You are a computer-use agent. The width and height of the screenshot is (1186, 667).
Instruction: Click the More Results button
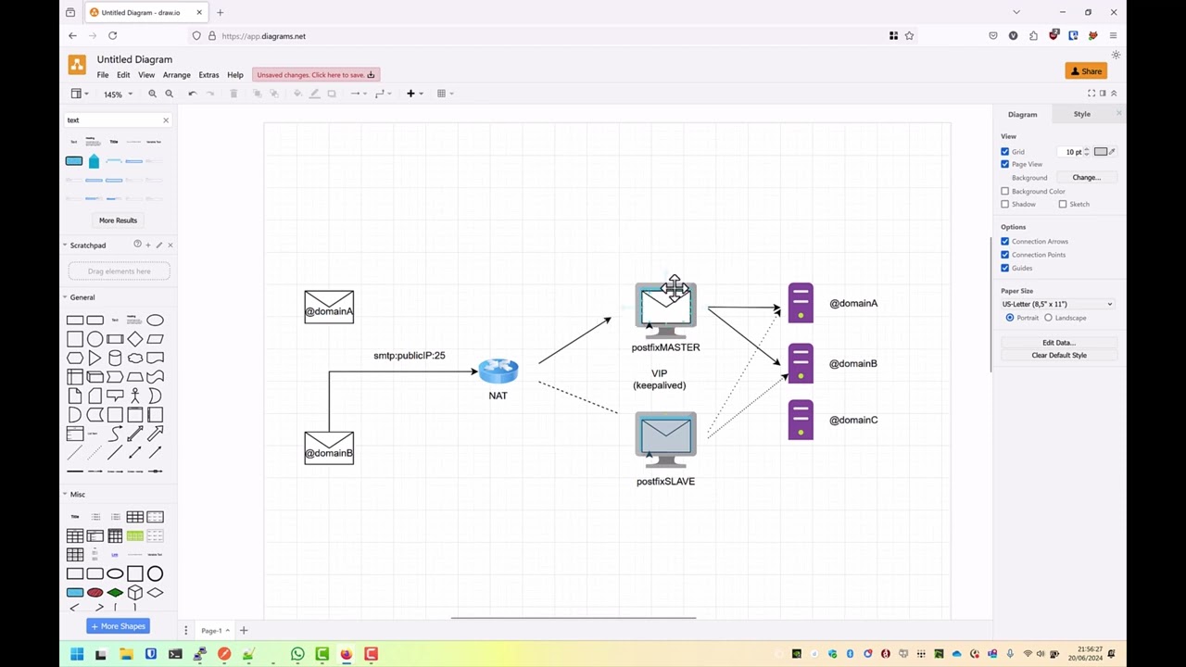(118, 220)
